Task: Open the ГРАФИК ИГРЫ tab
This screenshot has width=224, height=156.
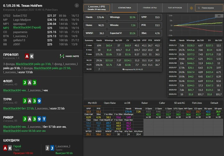Action: pos(150,8)
